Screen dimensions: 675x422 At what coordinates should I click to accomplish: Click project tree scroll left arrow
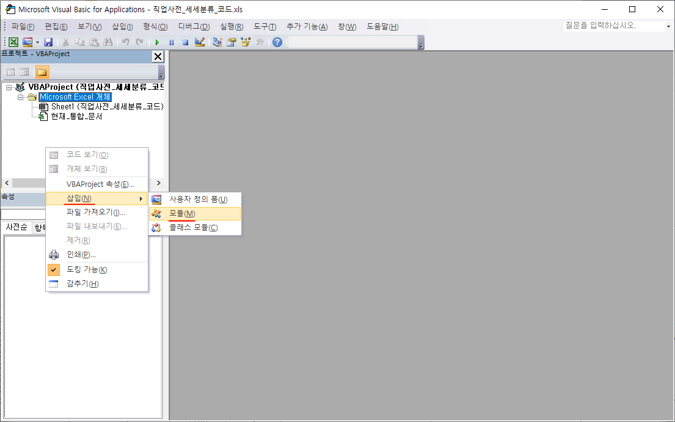[x=7, y=183]
